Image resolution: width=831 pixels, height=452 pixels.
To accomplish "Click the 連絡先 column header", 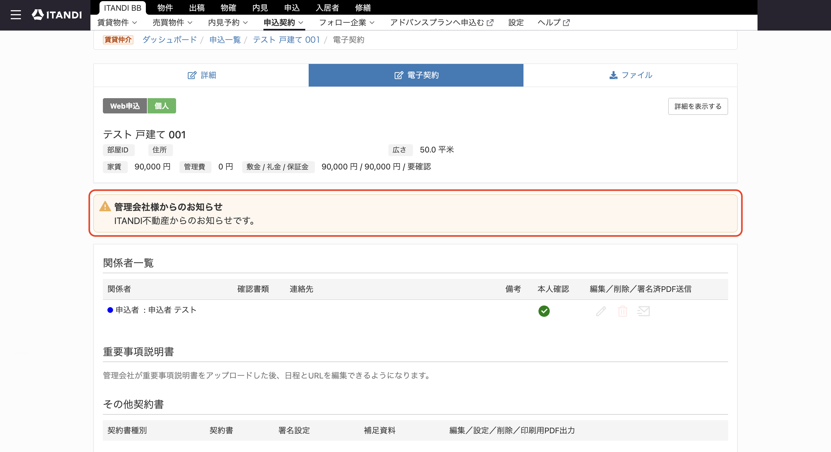I will point(301,289).
